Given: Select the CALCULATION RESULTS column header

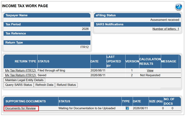Looking at the screenshot, I should pos(150,61).
